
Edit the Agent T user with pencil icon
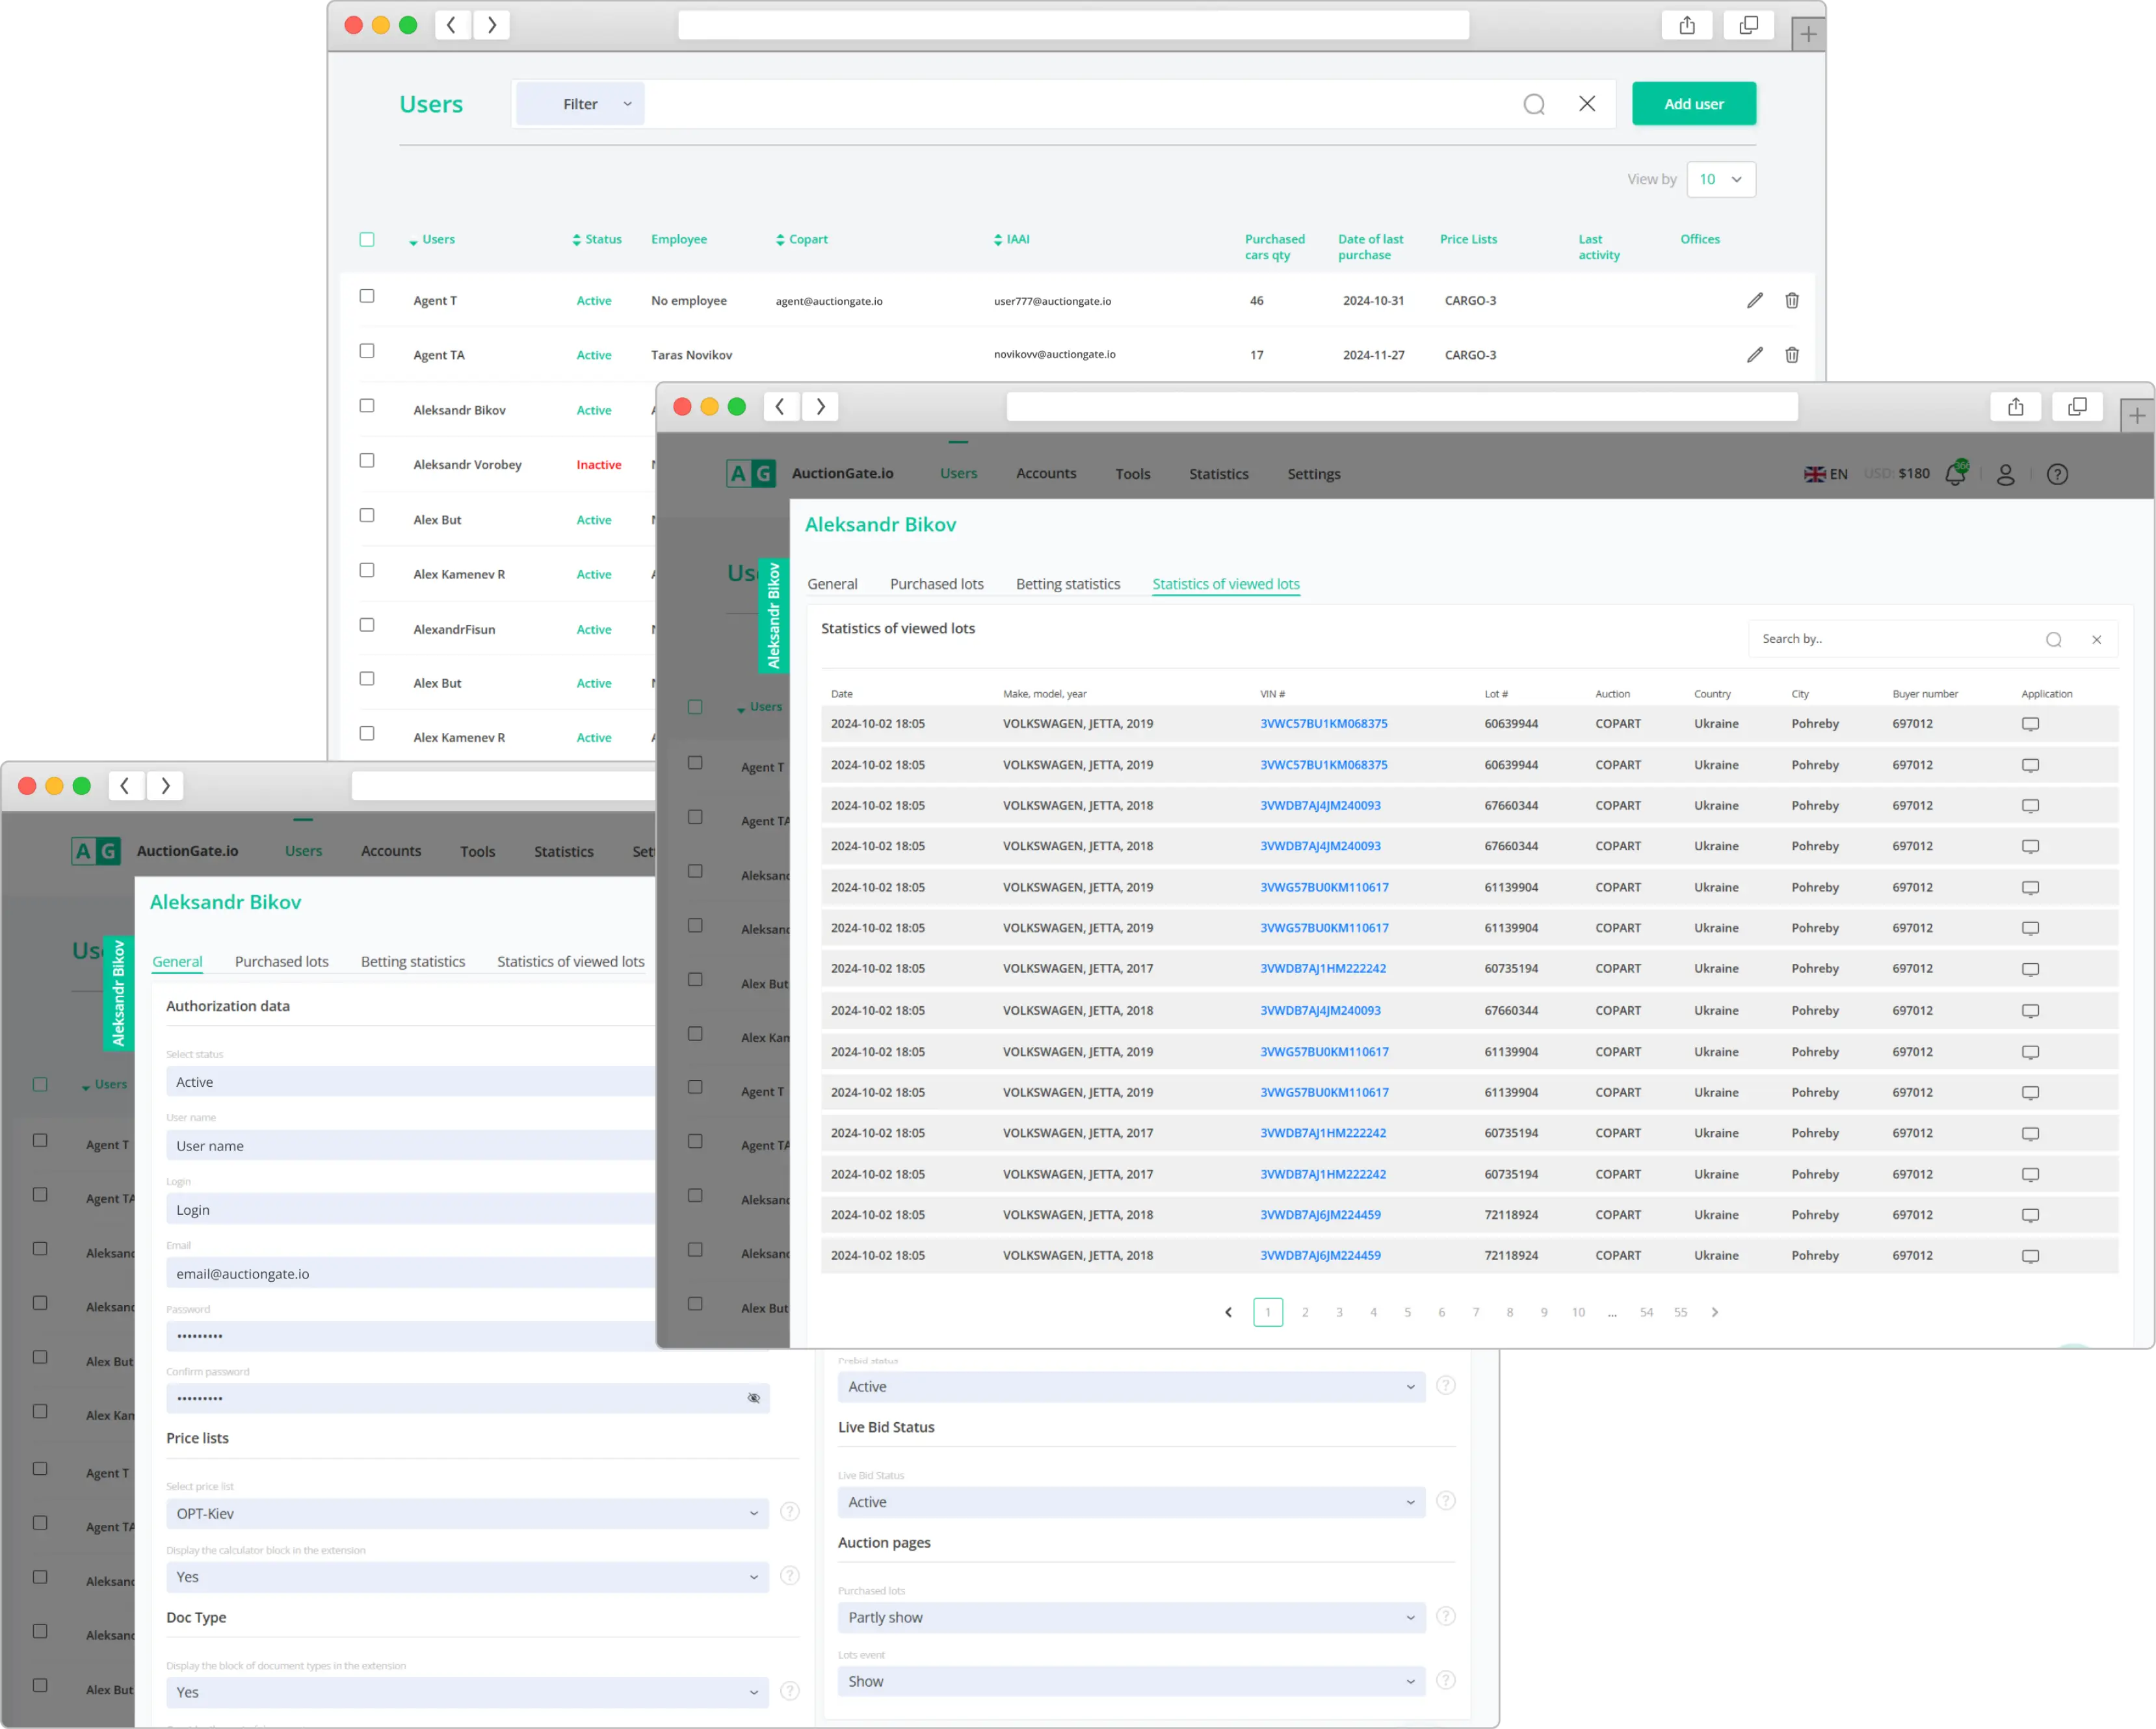(x=1754, y=300)
